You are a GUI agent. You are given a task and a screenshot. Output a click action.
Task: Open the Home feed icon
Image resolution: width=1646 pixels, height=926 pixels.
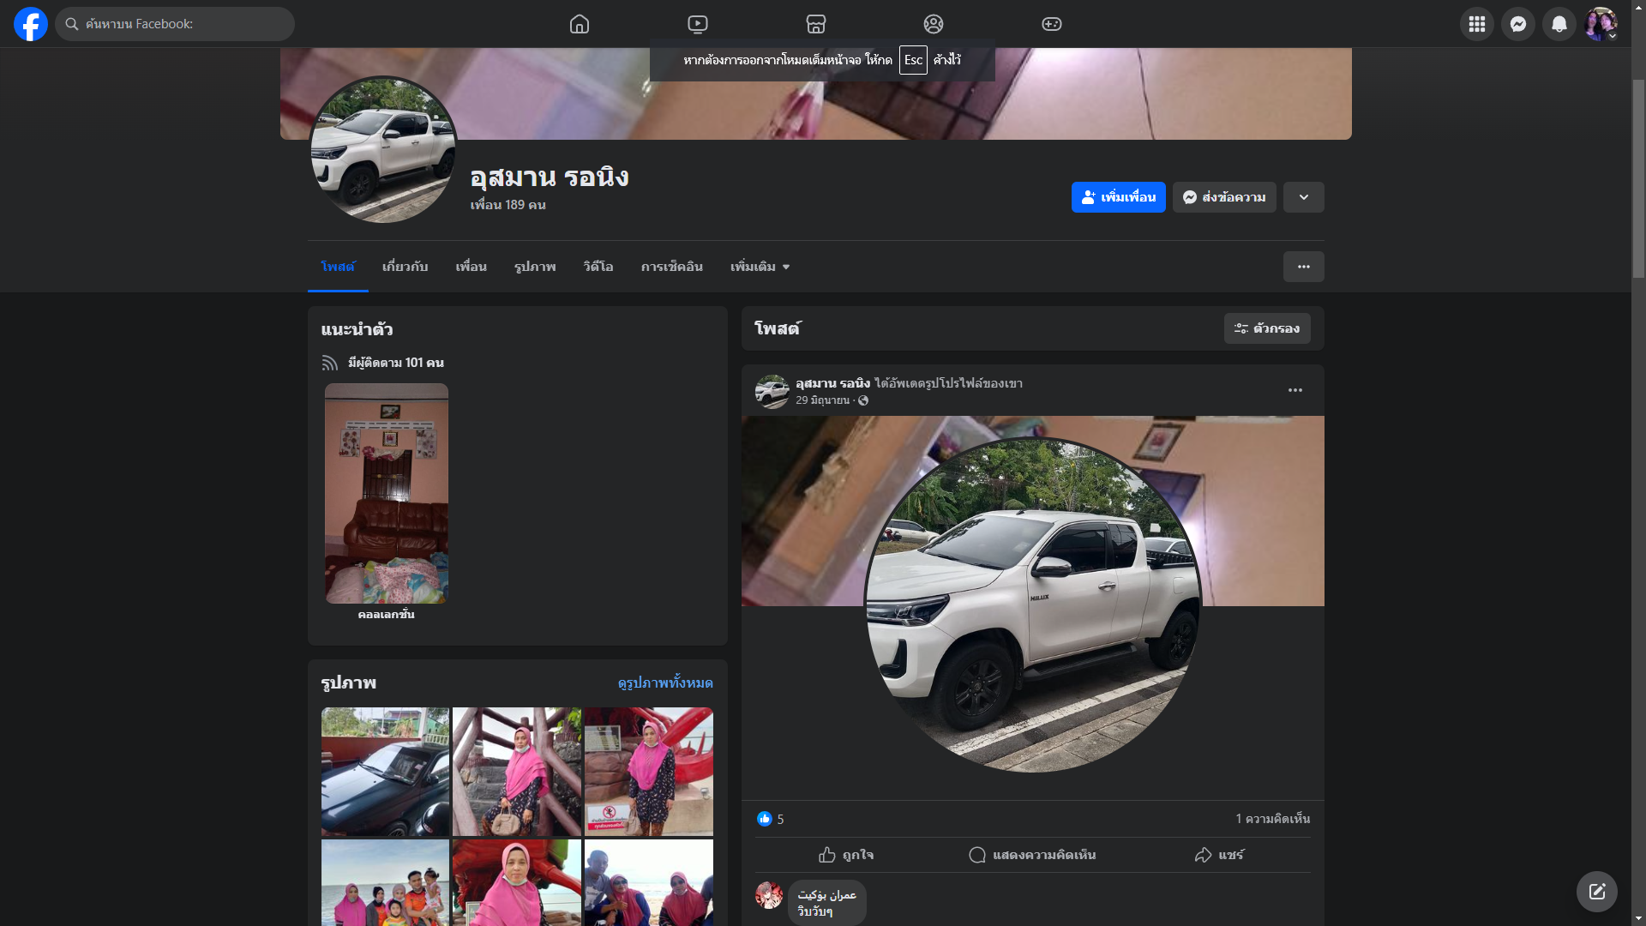(x=580, y=24)
